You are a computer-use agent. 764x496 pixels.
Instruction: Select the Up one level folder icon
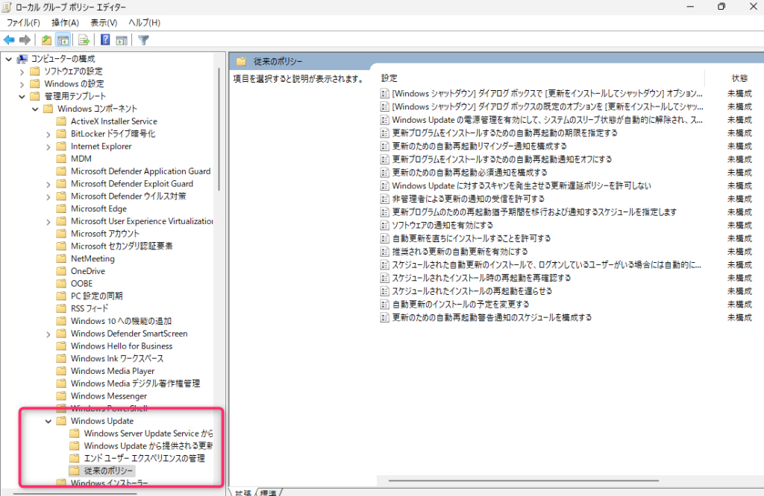(x=46, y=41)
